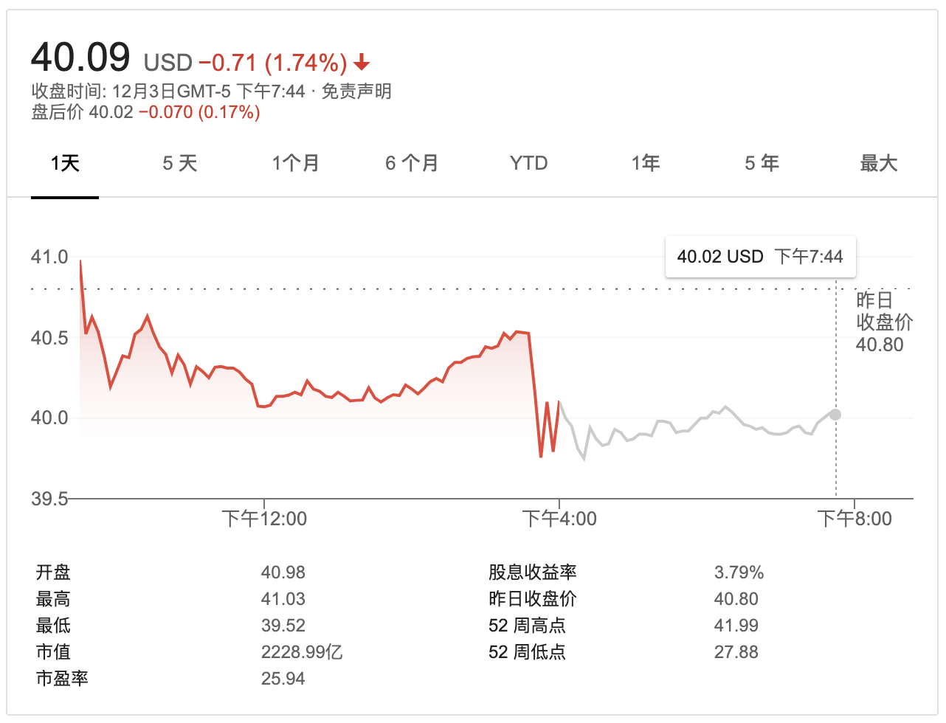Click the 下午12:00 axis label

264,519
